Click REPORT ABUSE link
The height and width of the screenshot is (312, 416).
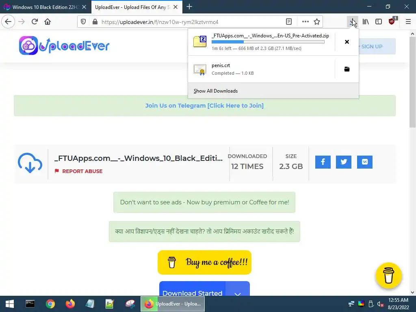pos(78,171)
